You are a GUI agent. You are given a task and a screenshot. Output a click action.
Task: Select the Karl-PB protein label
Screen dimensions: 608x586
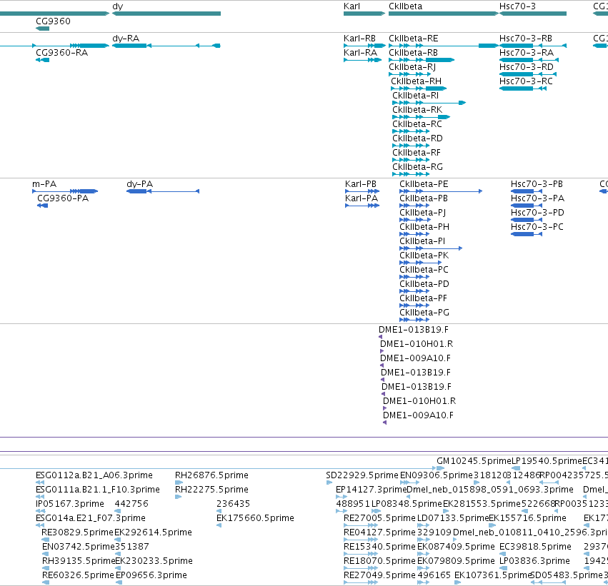pos(361,184)
